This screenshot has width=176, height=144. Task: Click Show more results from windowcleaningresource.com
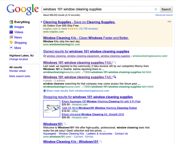click(78, 91)
